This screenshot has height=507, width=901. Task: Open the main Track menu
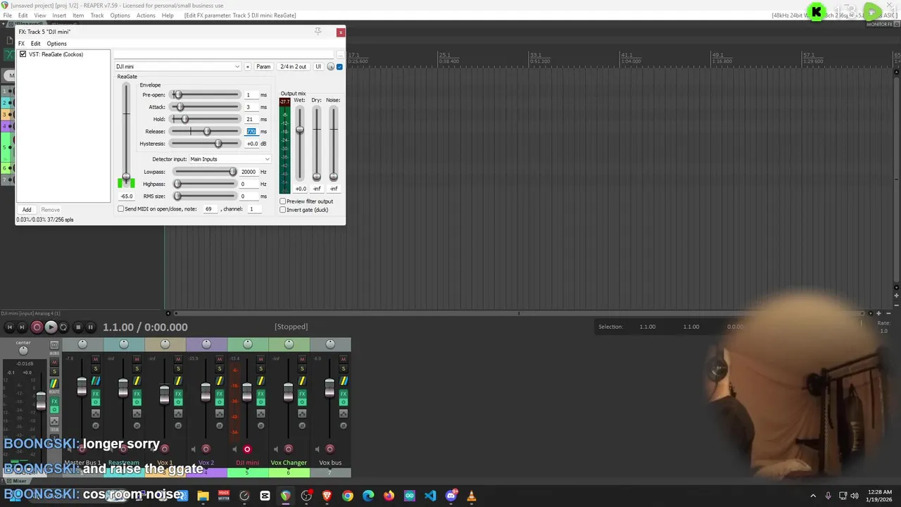(97, 15)
